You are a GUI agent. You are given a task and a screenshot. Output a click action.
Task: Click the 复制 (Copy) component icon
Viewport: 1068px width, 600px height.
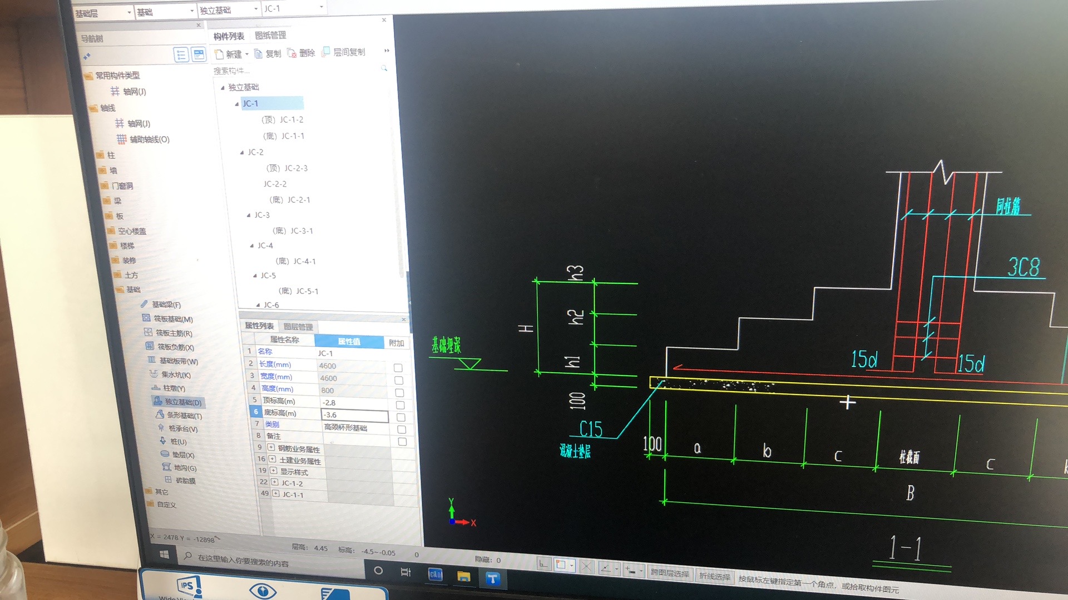(258, 53)
